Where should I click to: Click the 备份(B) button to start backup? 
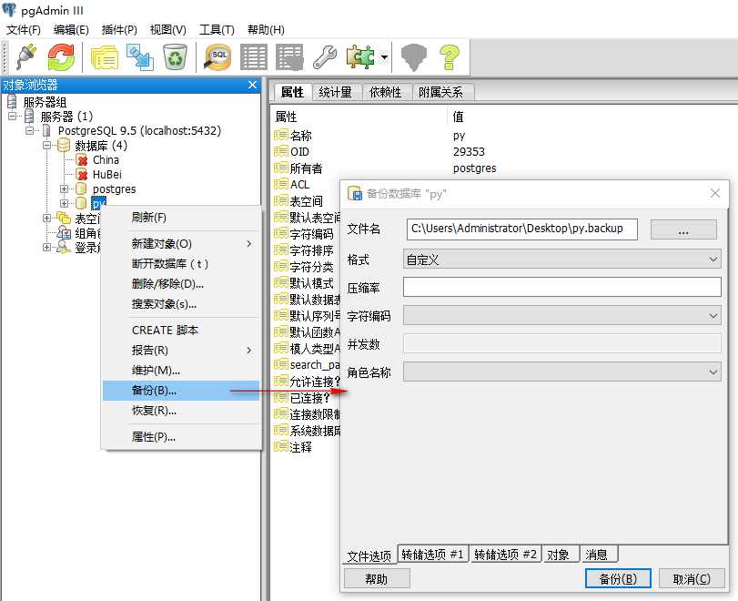click(618, 578)
